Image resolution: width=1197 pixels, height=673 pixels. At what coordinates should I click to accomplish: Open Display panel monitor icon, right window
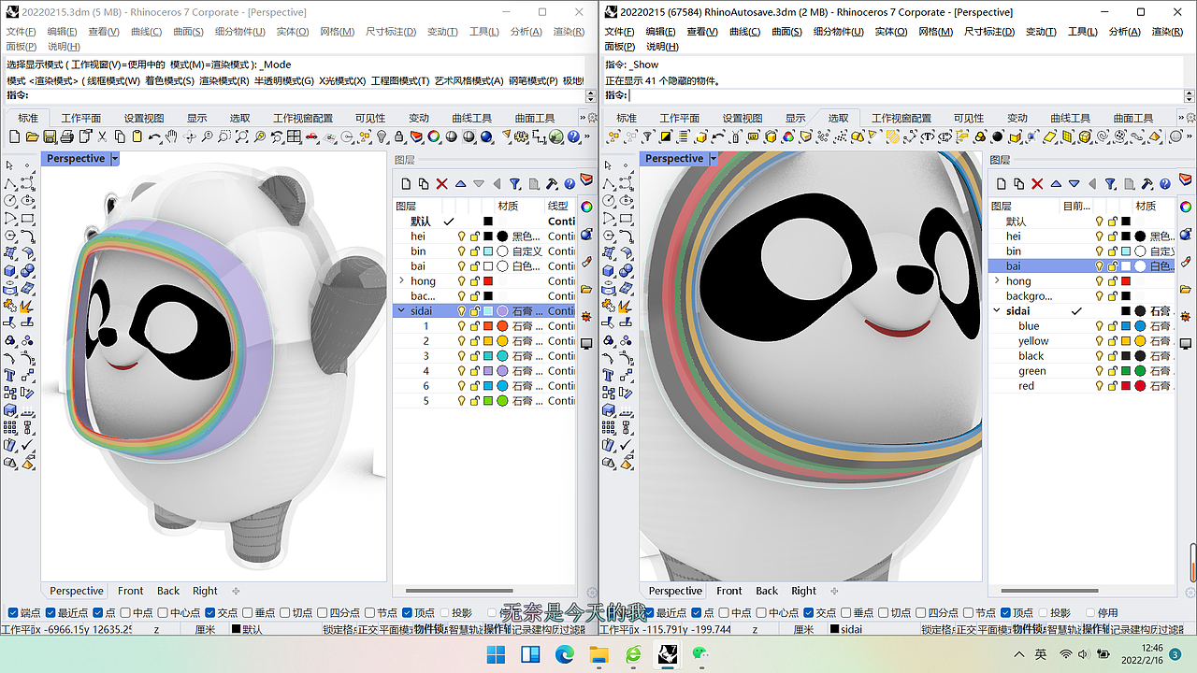[1186, 344]
